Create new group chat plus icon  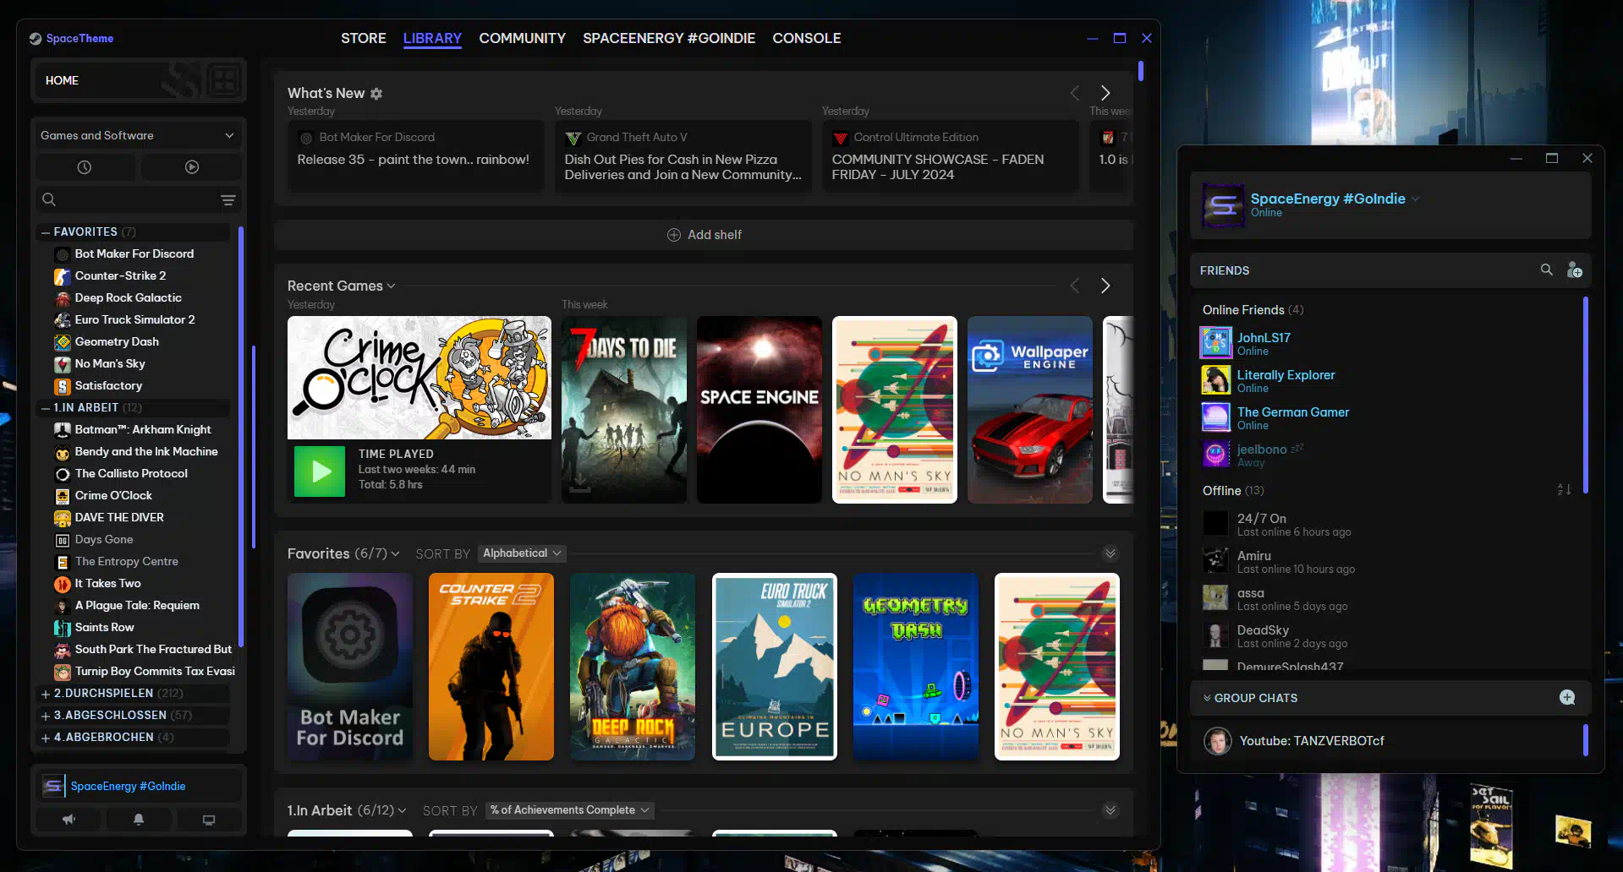click(1567, 697)
